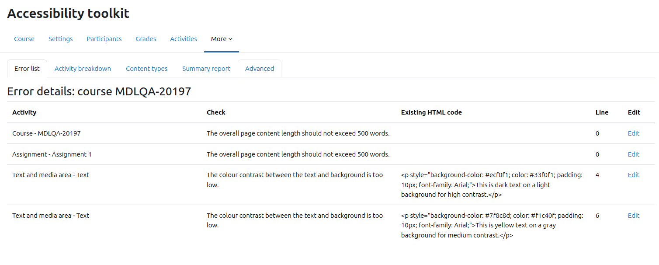The width and height of the screenshot is (659, 265).
Task: Click the Existing HTML code header
Action: tap(431, 112)
